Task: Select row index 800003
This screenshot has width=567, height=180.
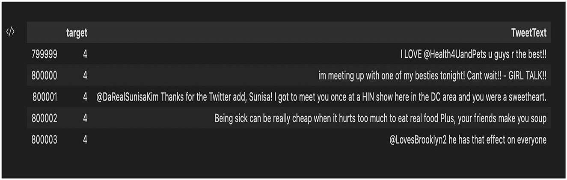Action: point(44,140)
